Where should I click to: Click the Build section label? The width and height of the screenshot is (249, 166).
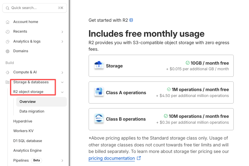[x=10, y=63]
